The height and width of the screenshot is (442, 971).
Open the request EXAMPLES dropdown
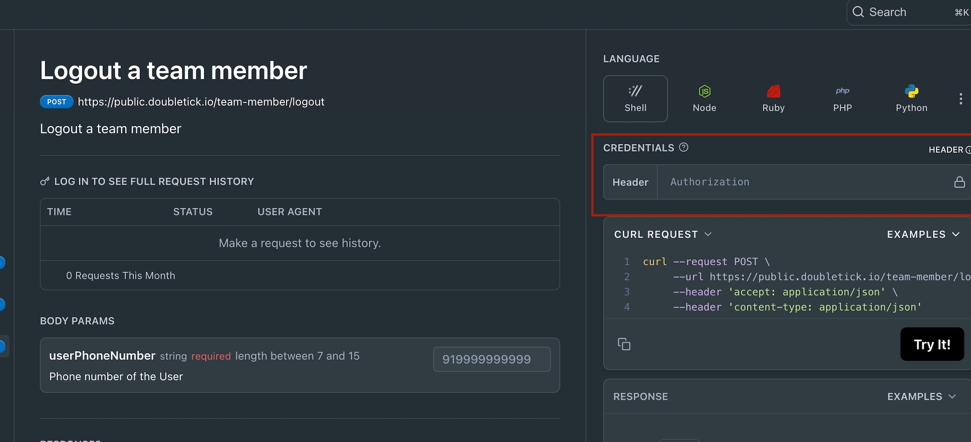922,234
